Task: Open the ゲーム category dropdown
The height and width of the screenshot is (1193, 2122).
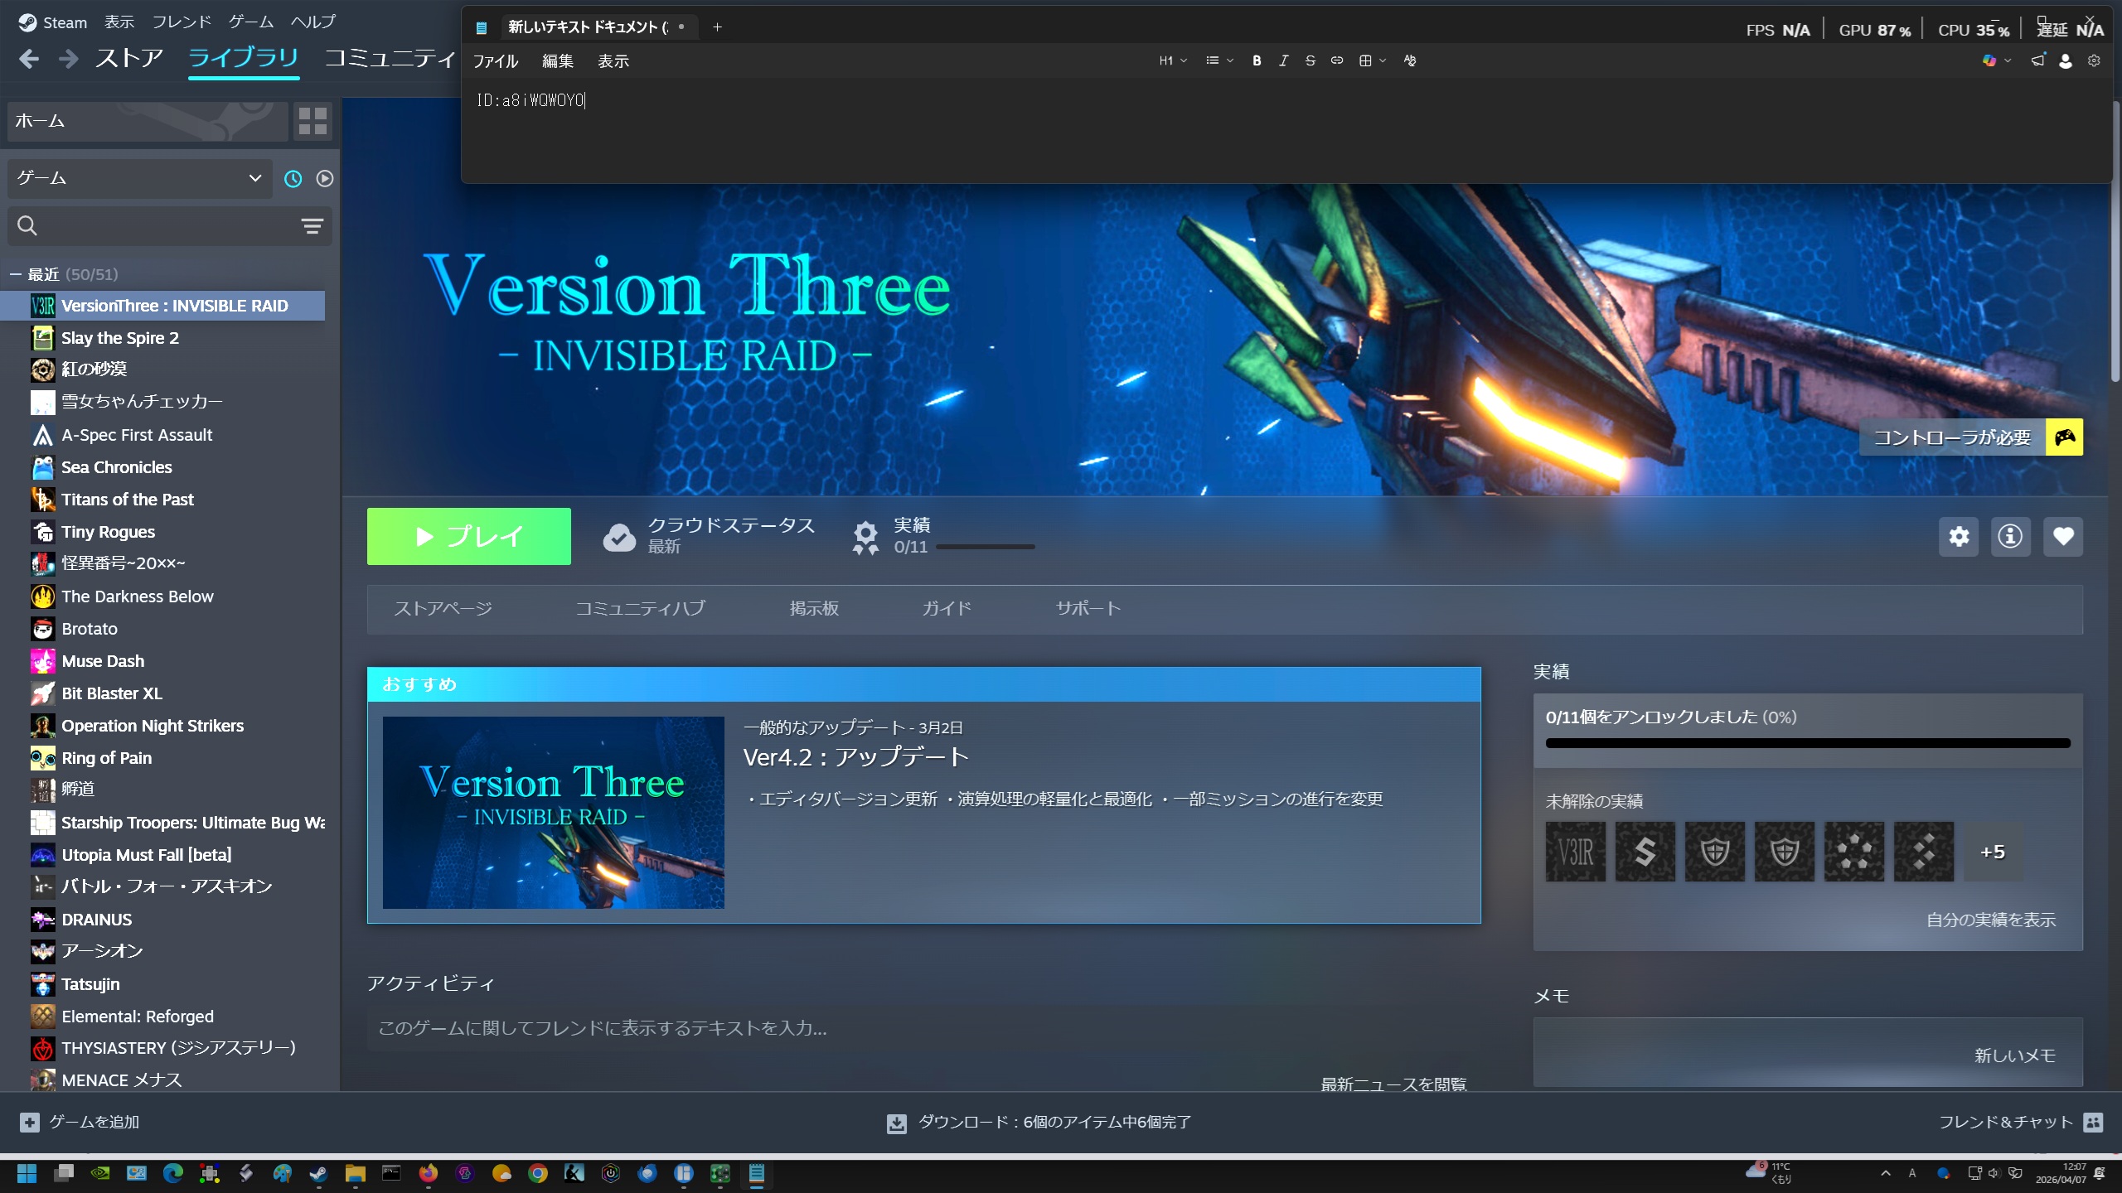Action: (139, 179)
